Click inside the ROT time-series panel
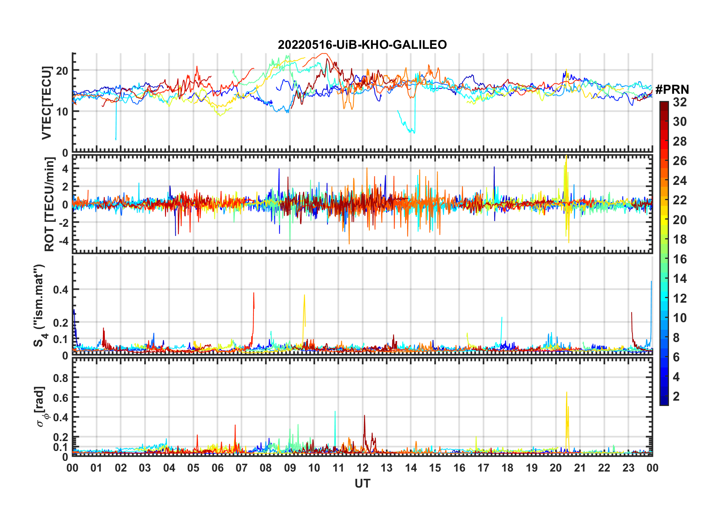 tap(362, 204)
